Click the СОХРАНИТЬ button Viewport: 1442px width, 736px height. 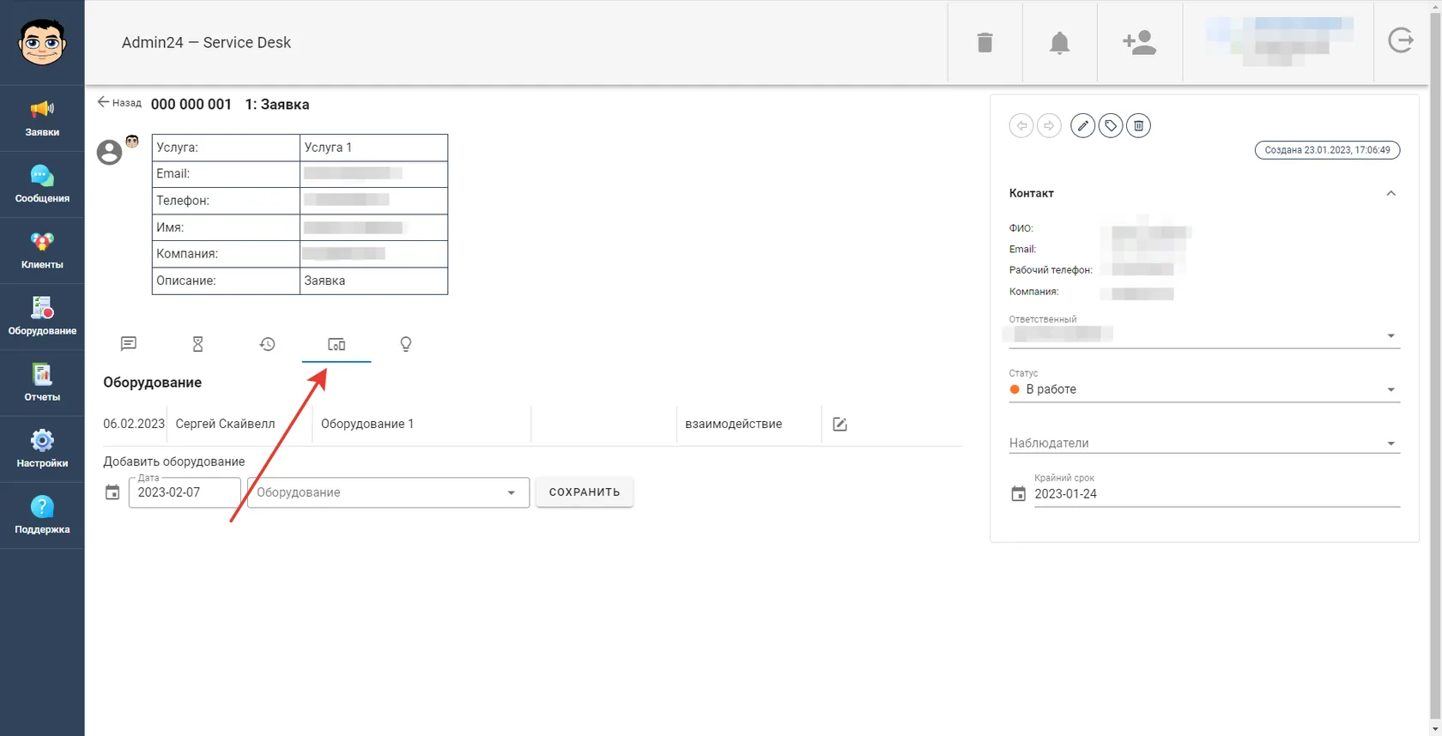point(585,492)
